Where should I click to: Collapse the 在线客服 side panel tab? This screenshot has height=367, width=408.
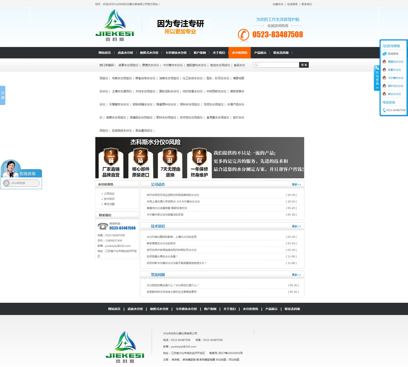(377, 78)
